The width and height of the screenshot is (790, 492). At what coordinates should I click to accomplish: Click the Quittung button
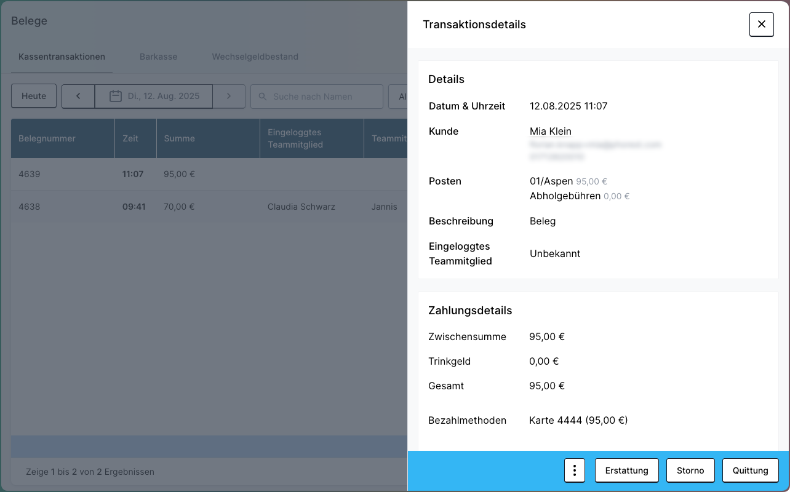point(750,470)
